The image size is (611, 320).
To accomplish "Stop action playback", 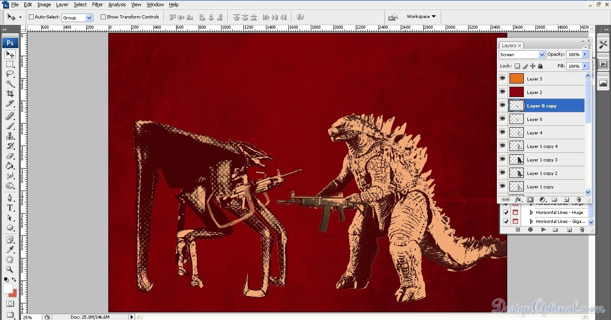I will (x=518, y=230).
